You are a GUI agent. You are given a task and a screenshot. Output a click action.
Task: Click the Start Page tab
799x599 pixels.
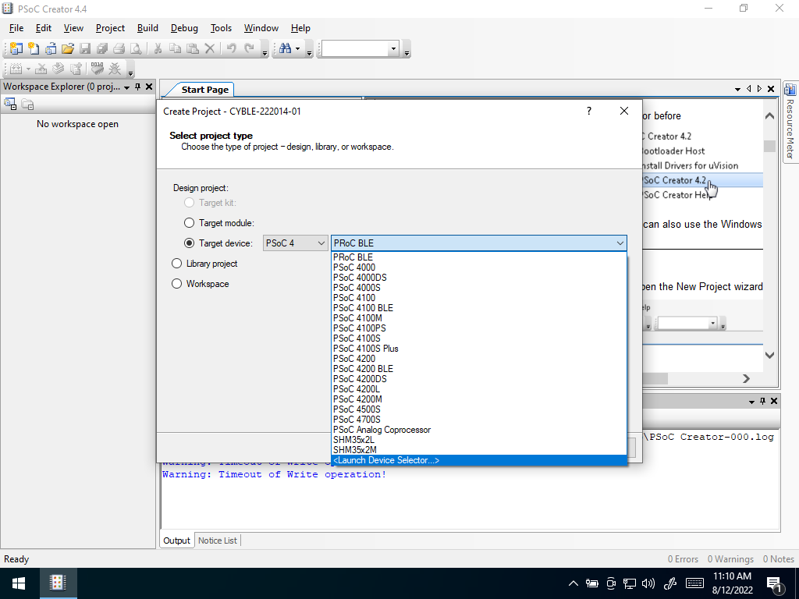coord(205,90)
